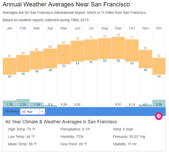Select the Jul month column header
Viewport: 169px width, 155px height.
point(91,28)
